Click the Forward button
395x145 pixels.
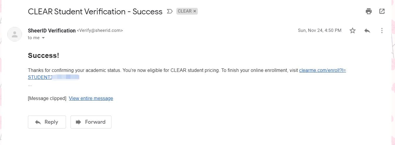[x=91, y=122]
